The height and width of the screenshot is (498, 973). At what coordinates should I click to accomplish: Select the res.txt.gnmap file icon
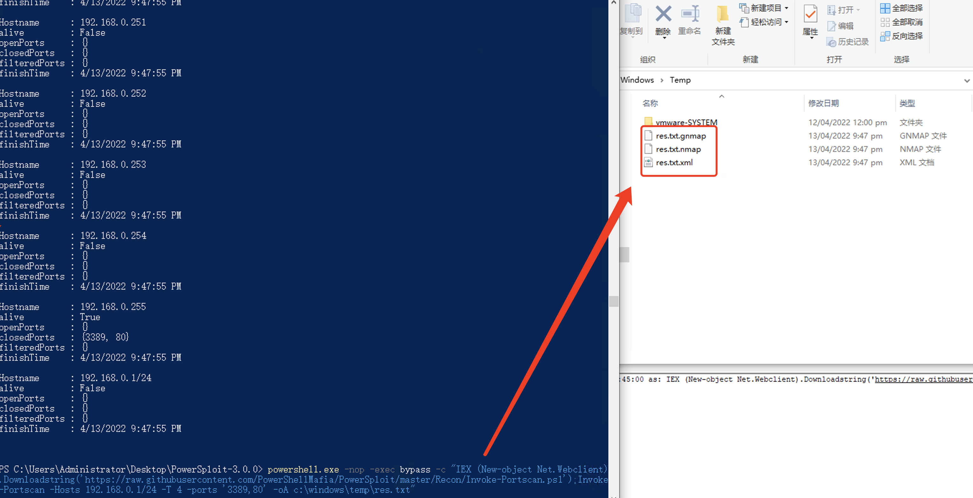648,135
